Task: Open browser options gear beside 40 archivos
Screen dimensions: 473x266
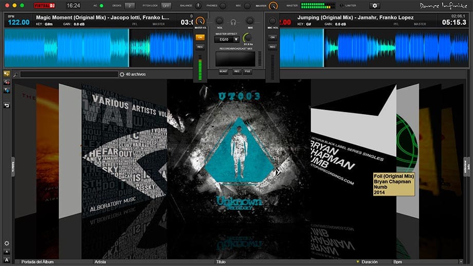Action: [x=122, y=74]
